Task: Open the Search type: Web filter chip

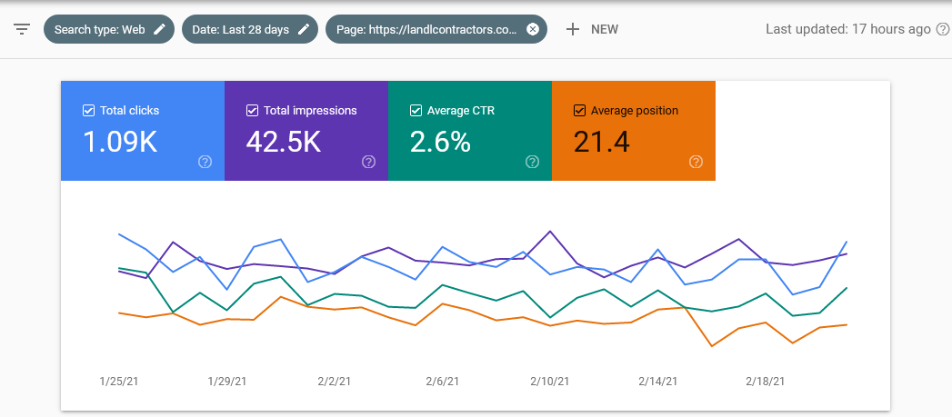Action: tap(109, 29)
